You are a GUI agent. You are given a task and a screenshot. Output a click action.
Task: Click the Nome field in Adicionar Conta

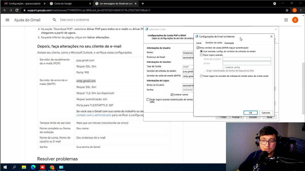[x=188, y=53]
